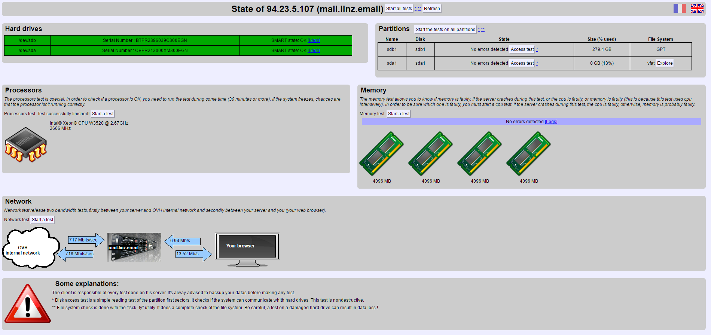
Task: Open SMART Logs for /dev/sdb
Action: pos(314,40)
